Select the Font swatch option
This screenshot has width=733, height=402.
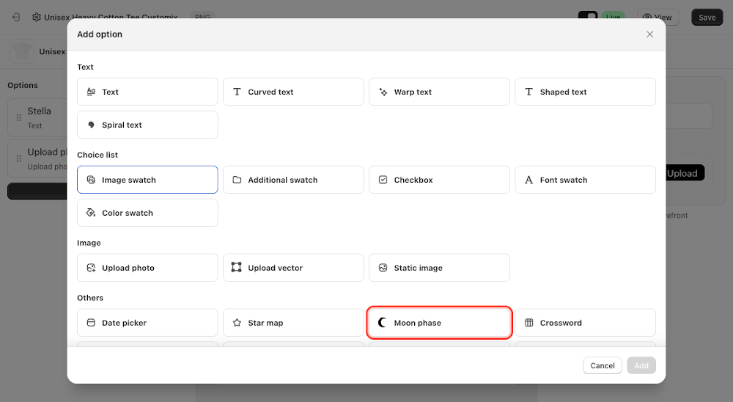585,180
